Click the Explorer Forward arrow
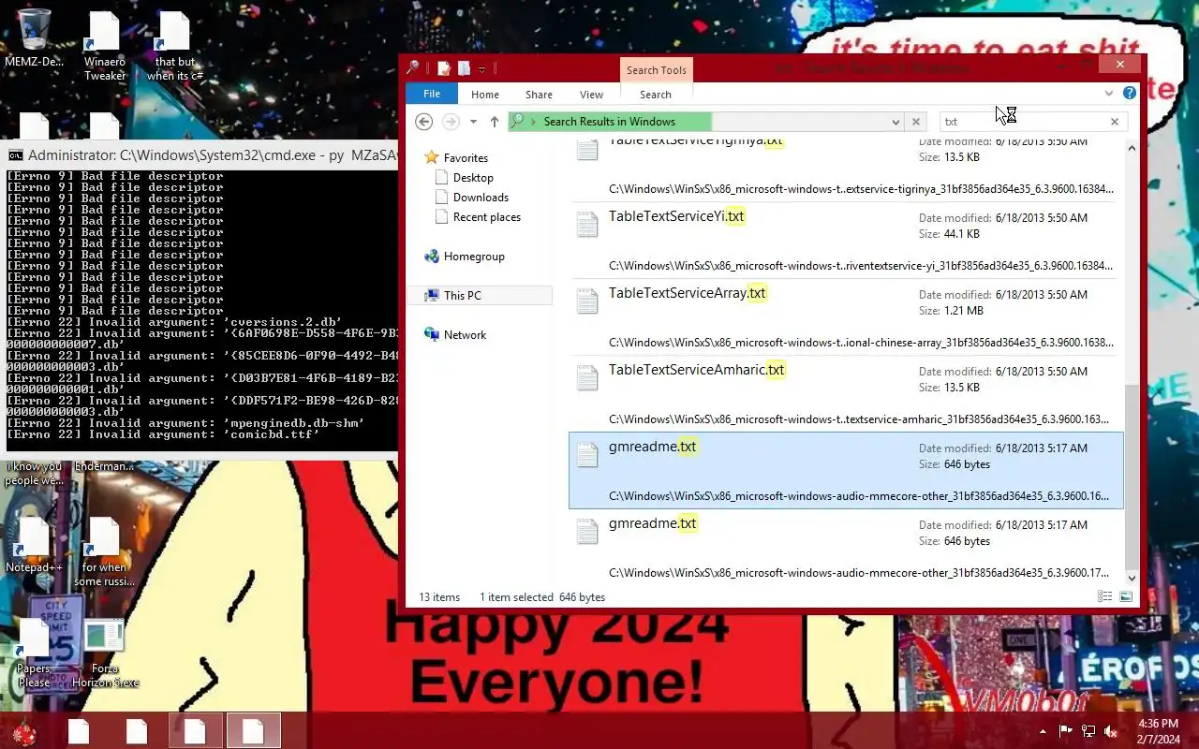 451,122
